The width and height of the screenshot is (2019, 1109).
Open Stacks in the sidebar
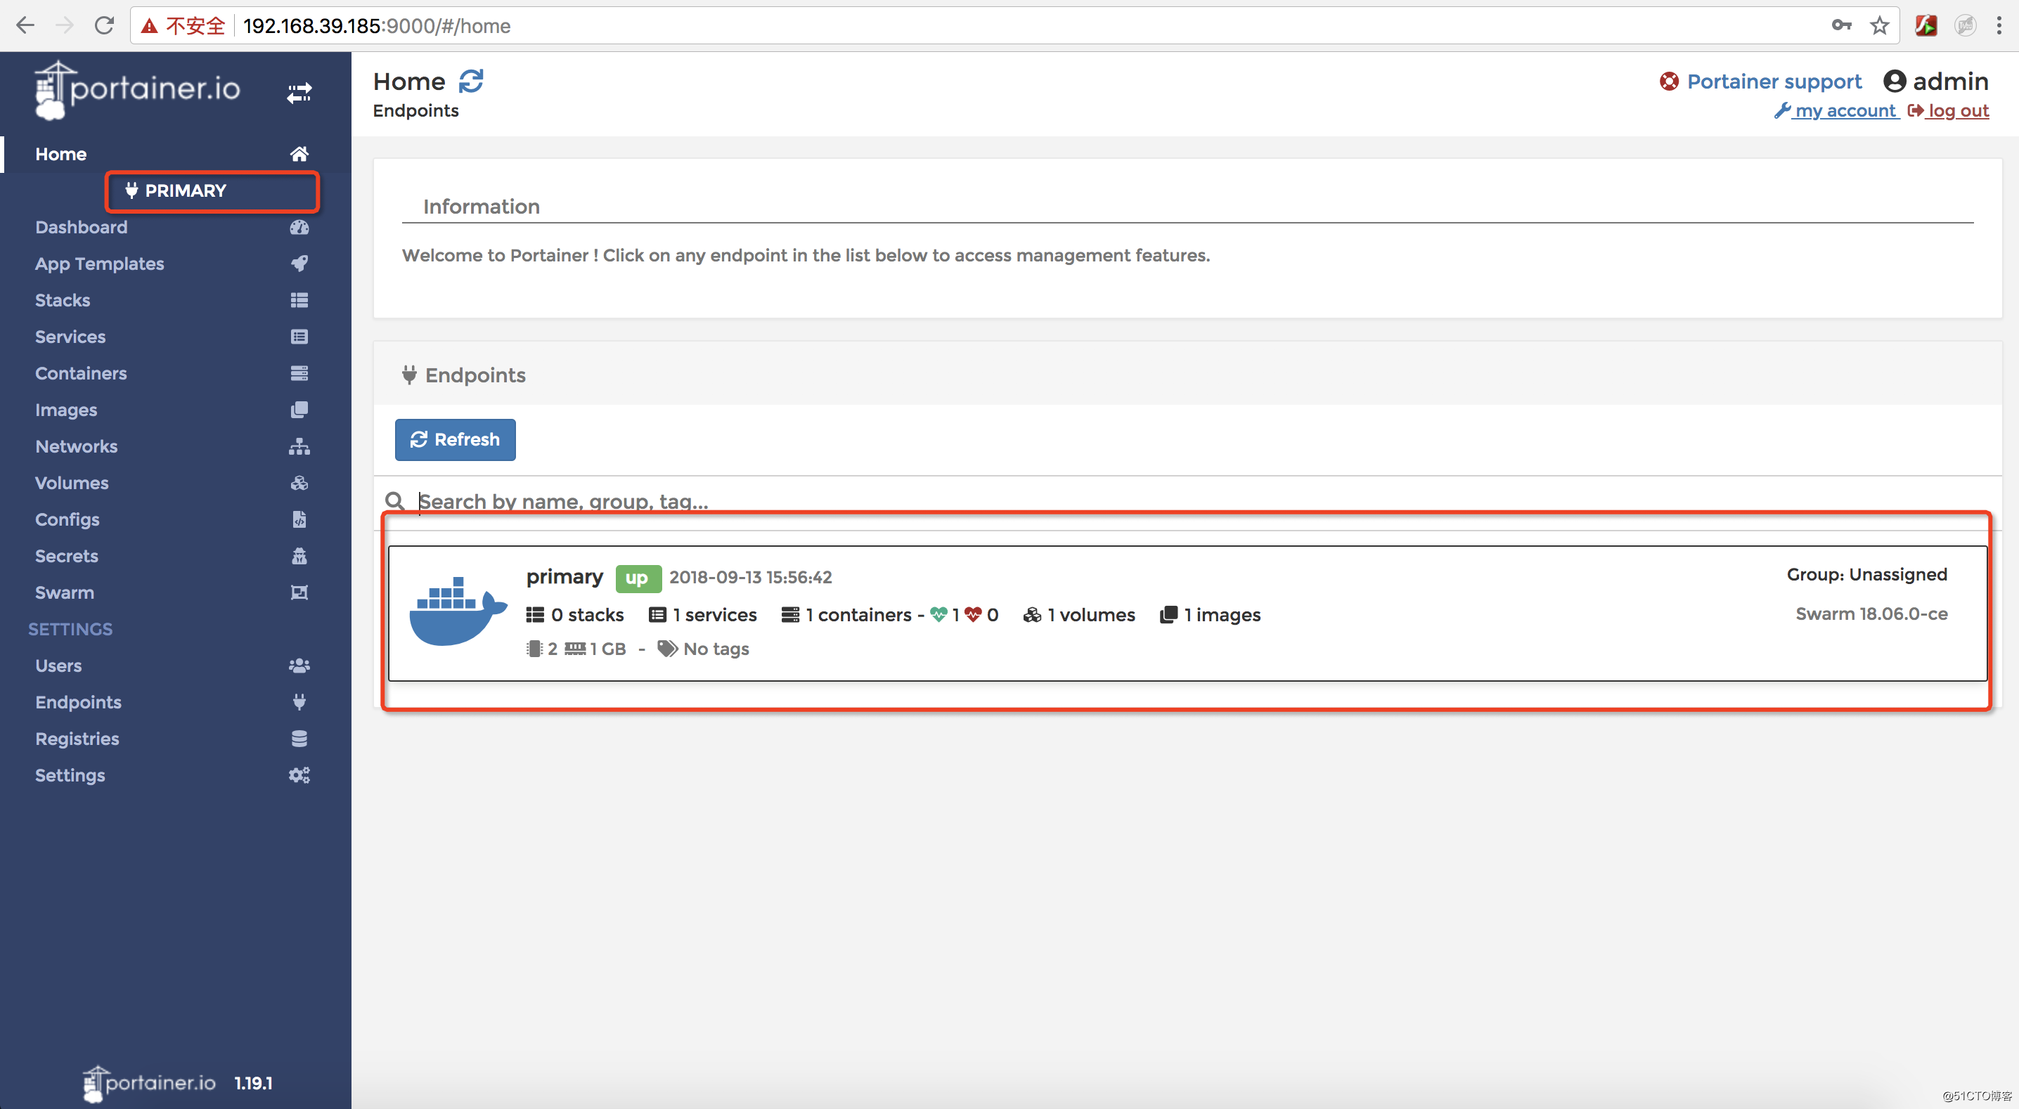[x=63, y=300]
